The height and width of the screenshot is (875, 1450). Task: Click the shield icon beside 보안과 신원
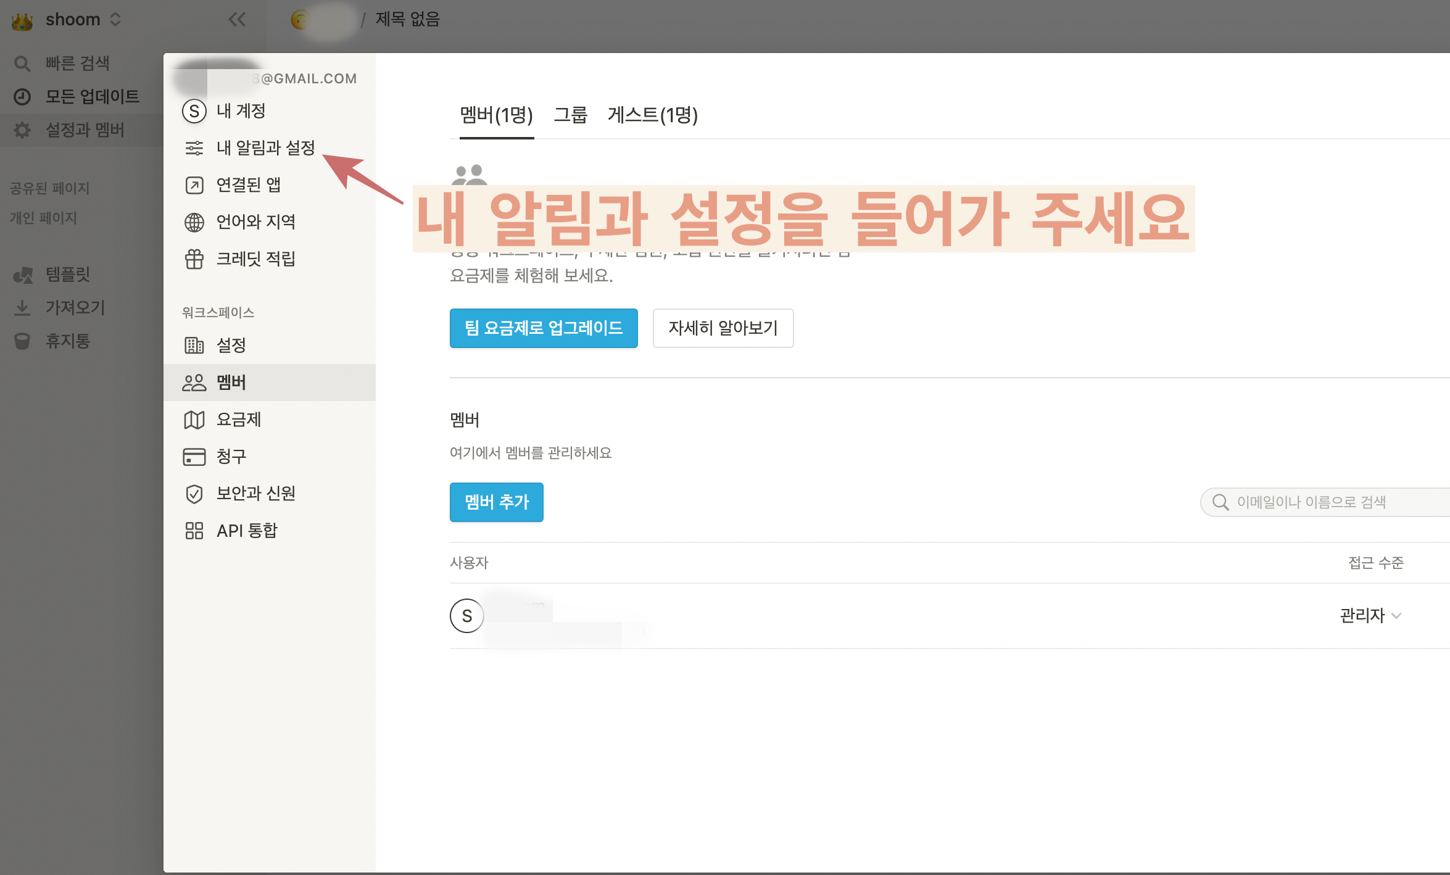(194, 494)
